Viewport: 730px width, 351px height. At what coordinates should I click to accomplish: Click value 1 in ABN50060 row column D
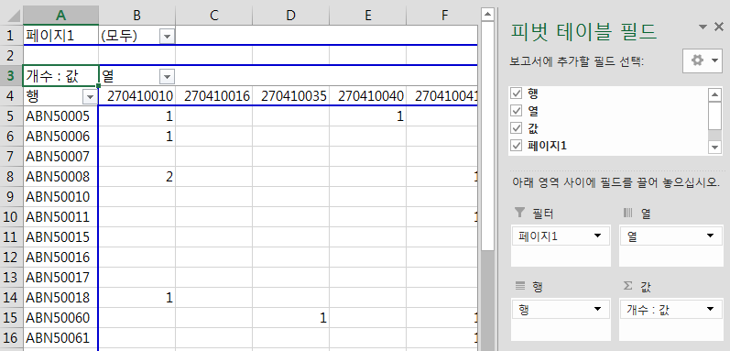point(290,317)
